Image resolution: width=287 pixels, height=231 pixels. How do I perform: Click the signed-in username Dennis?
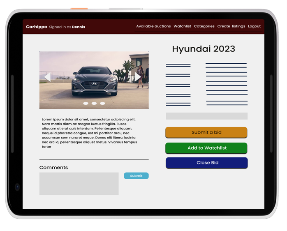pos(79,27)
